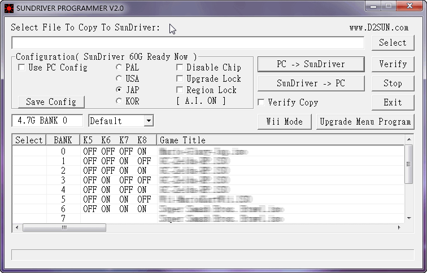427x273 pixels.
Task: Click the Select column header
Action: tap(29, 140)
